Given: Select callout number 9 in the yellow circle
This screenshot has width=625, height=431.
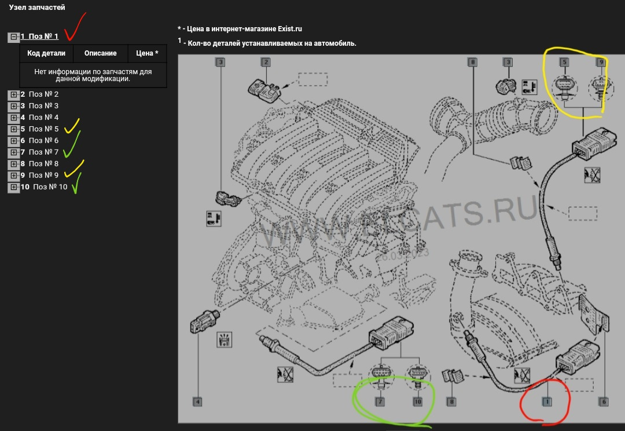Looking at the screenshot, I should click(601, 62).
